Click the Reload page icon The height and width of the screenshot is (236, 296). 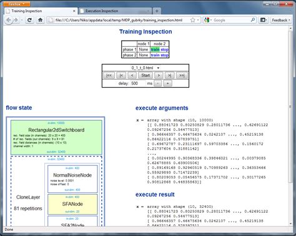point(29,20)
